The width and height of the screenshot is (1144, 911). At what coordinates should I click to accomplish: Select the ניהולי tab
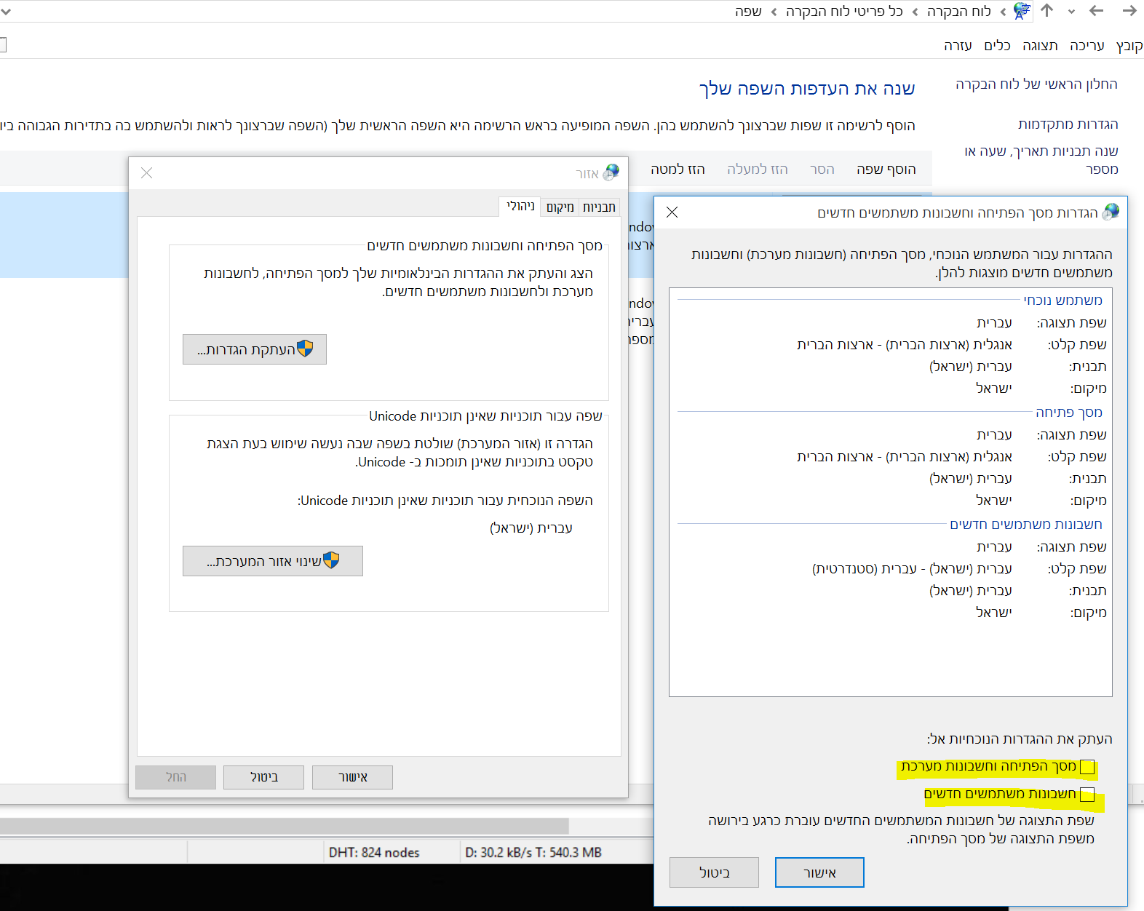click(x=520, y=207)
